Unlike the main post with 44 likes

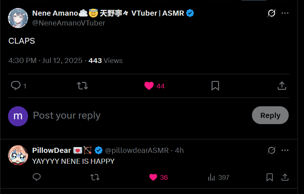pos(149,86)
